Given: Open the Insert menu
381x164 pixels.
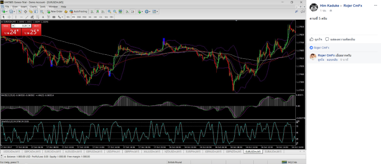Looking at the screenshot, I should [24, 7].
